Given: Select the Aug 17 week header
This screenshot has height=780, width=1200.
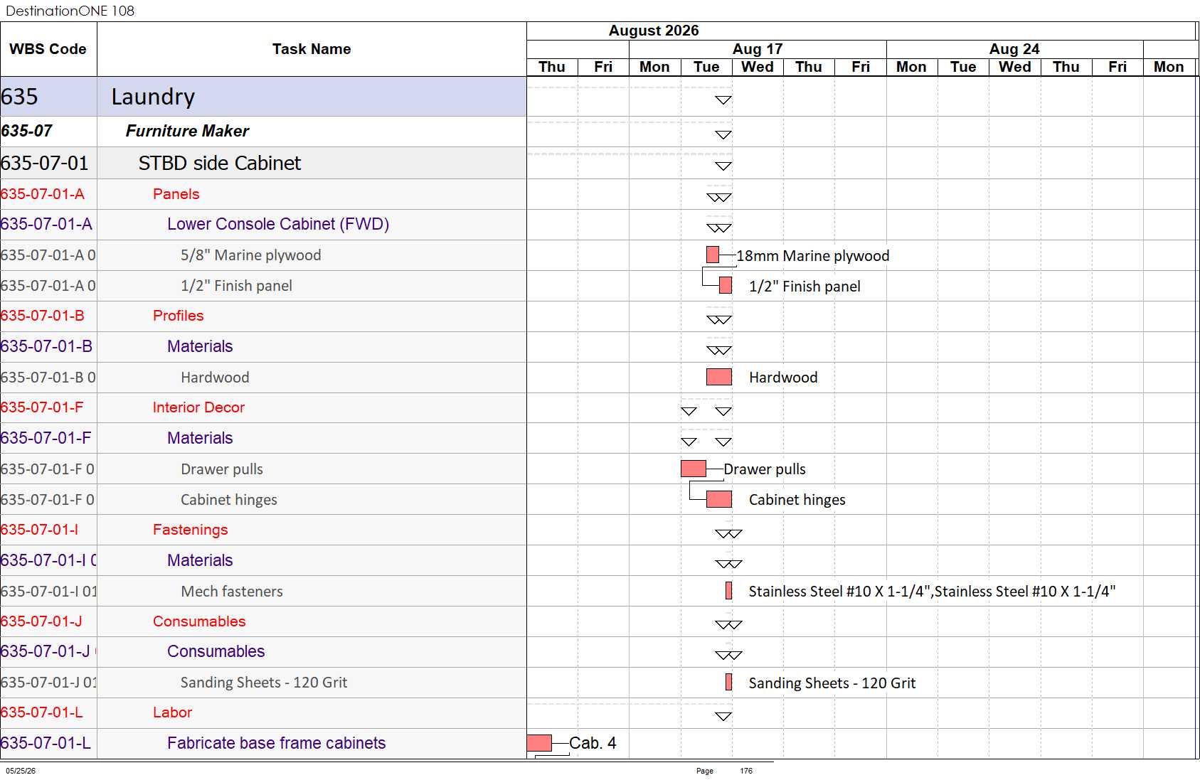Looking at the screenshot, I should pos(758,49).
